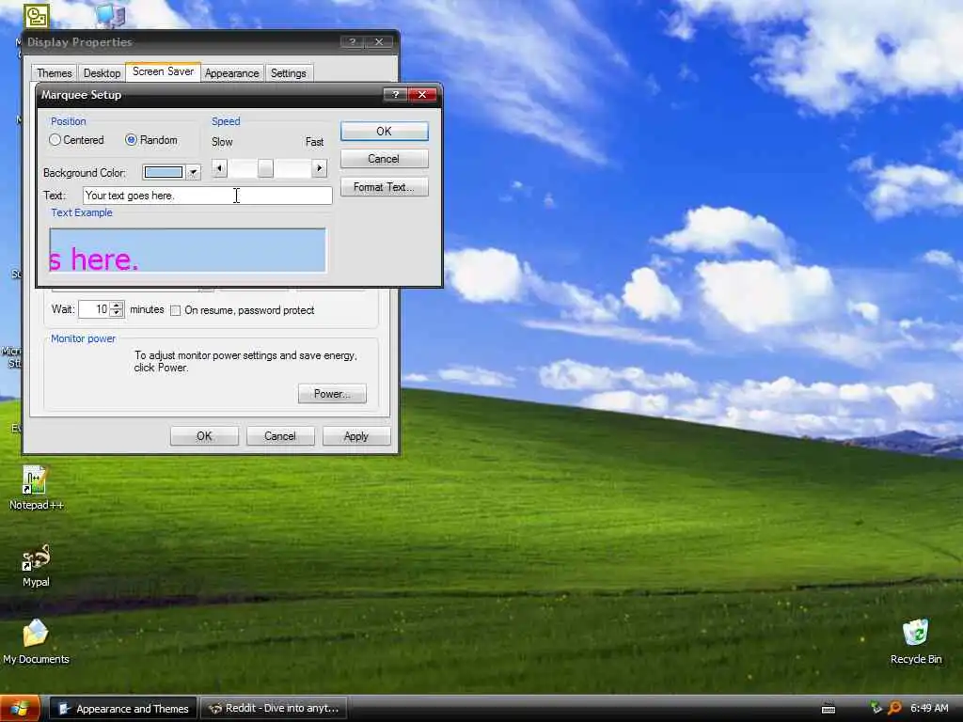Screen dimensions: 963x722
Task: Toggle On resume, password protect checkbox
Action: (x=175, y=310)
